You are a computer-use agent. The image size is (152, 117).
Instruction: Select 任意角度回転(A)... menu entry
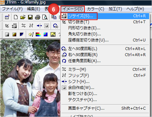coord(105,61)
